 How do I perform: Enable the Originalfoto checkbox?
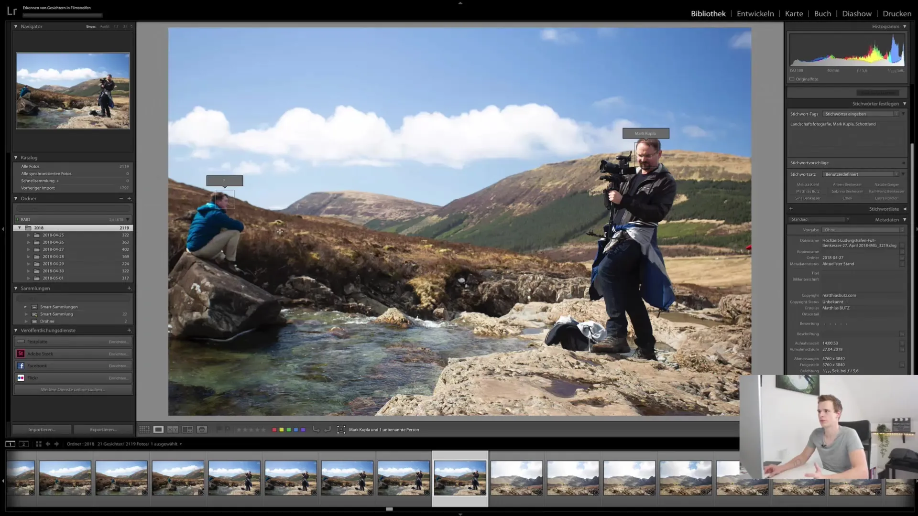pyautogui.click(x=792, y=79)
